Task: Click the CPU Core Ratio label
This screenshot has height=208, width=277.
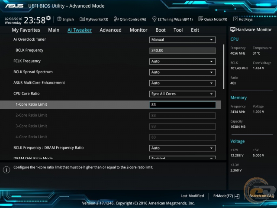Action: click(x=26, y=94)
